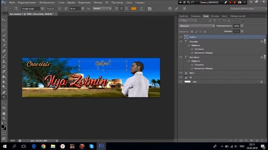Toggle Эффекты visibility under Chocolate layer
Viewport: 268px width, 150px height.
coord(189,45)
